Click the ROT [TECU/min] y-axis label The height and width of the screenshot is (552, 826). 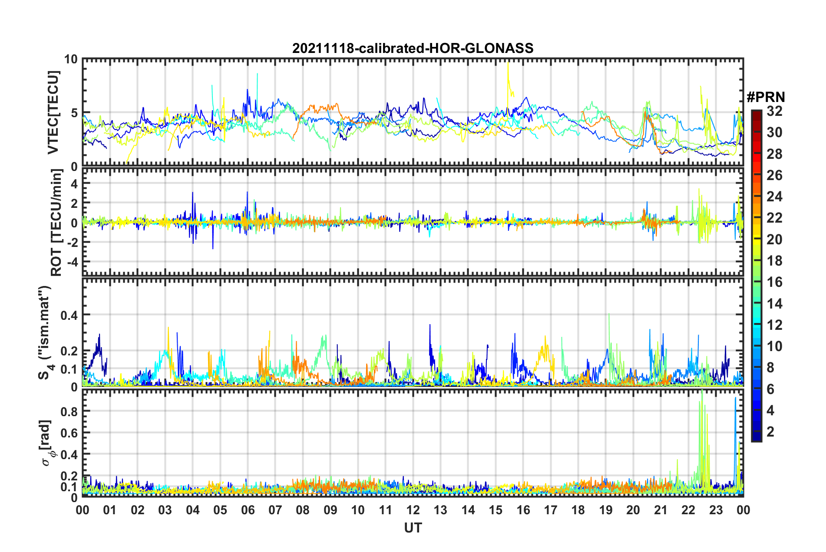(56, 223)
